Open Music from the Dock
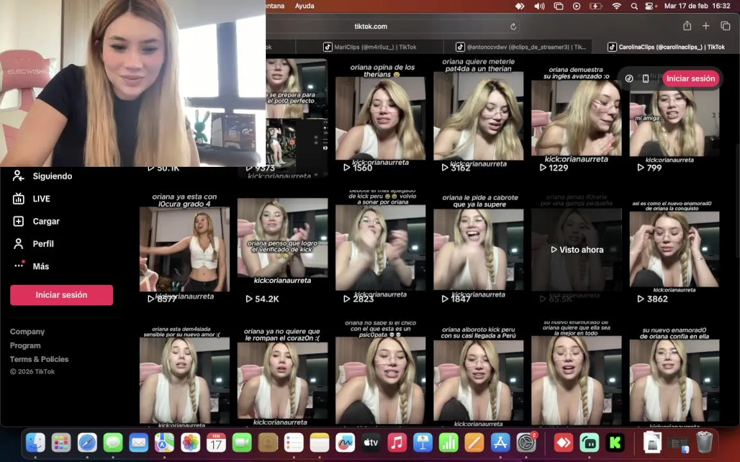 pos(397,443)
